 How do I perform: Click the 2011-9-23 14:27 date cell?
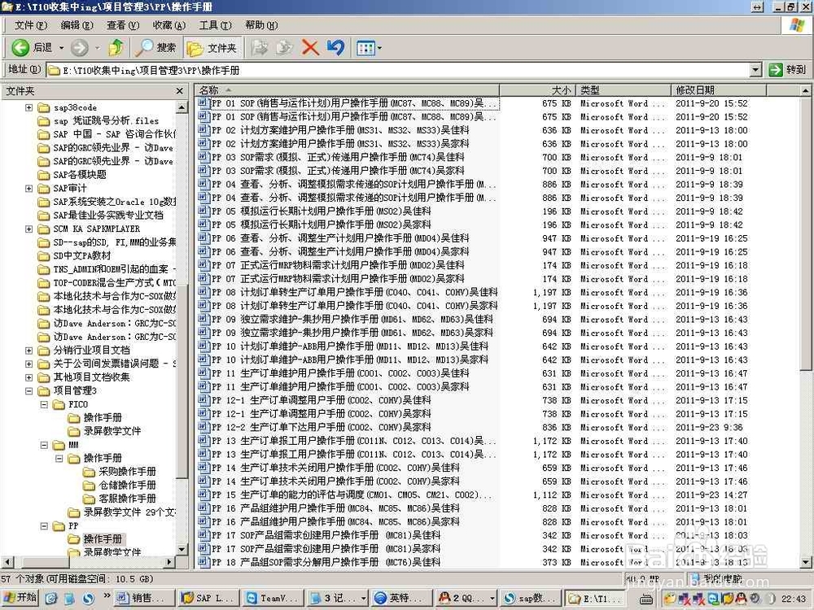(x=711, y=495)
